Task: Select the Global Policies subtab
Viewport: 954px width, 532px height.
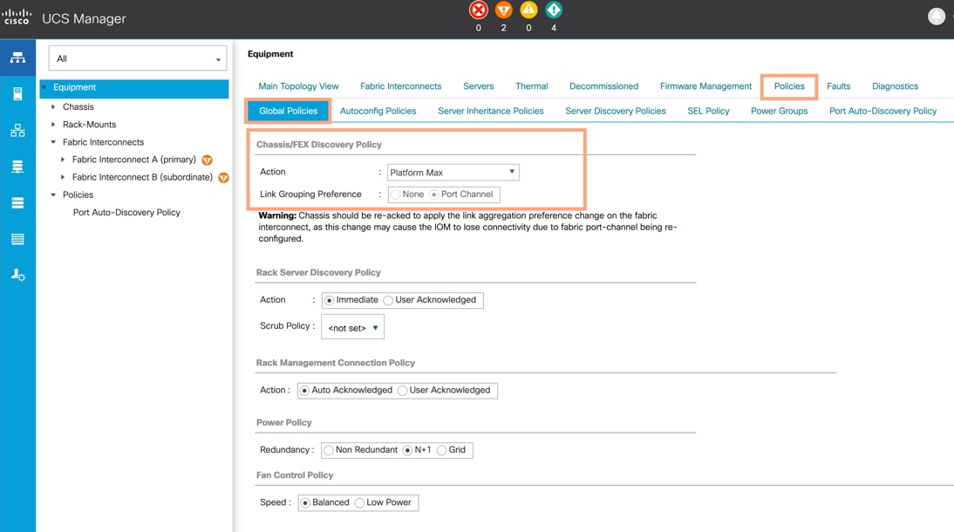Action: coord(289,111)
